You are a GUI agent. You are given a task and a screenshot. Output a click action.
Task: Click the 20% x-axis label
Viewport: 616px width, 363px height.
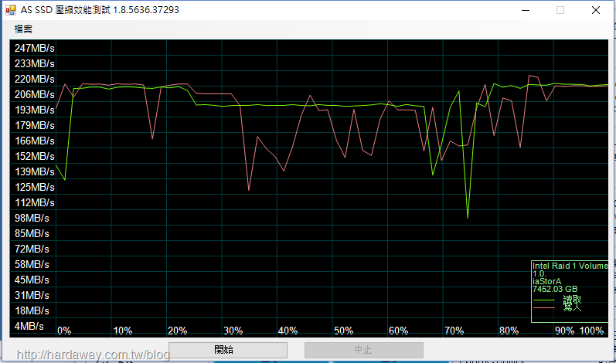pos(178,331)
